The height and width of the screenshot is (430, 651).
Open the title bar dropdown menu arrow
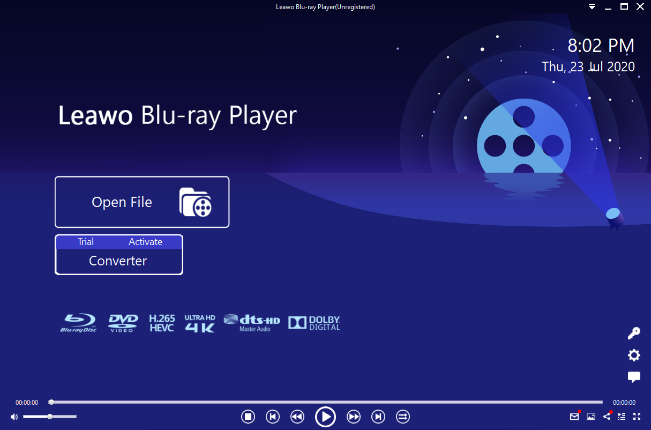[592, 7]
